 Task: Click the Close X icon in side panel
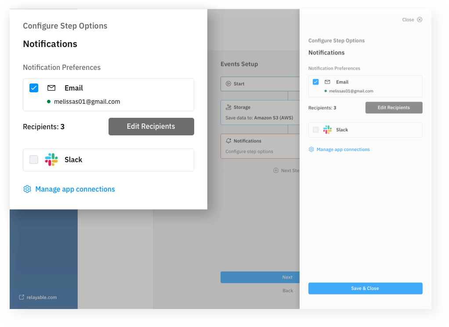(x=420, y=20)
